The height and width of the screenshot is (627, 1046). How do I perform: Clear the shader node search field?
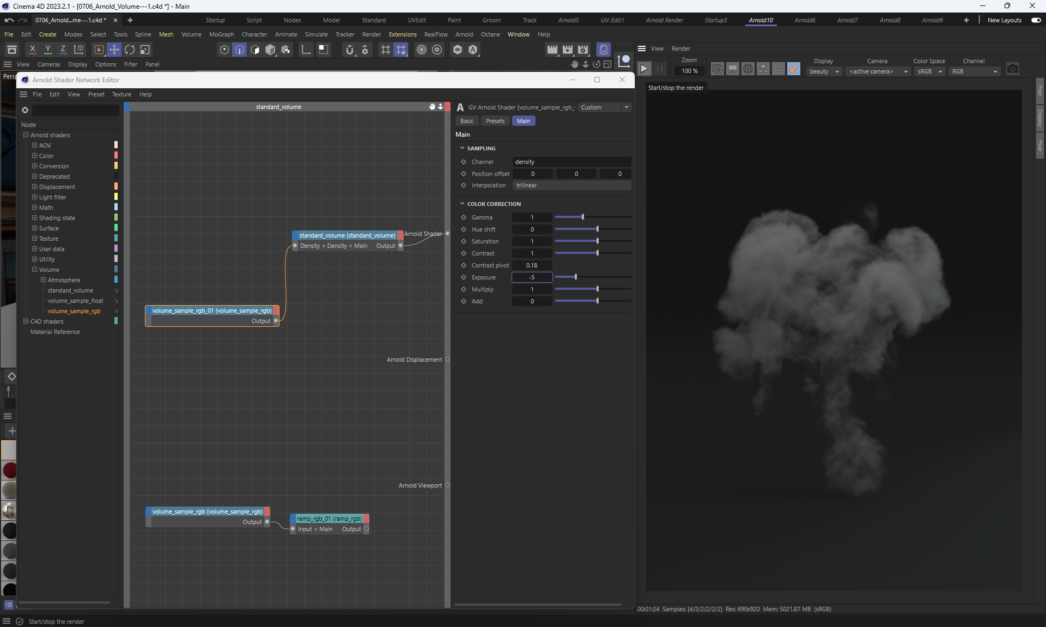tap(25, 110)
